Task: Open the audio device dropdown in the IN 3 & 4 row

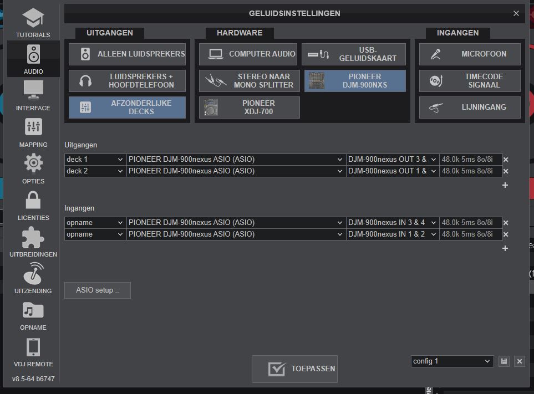Action: [x=236, y=223]
